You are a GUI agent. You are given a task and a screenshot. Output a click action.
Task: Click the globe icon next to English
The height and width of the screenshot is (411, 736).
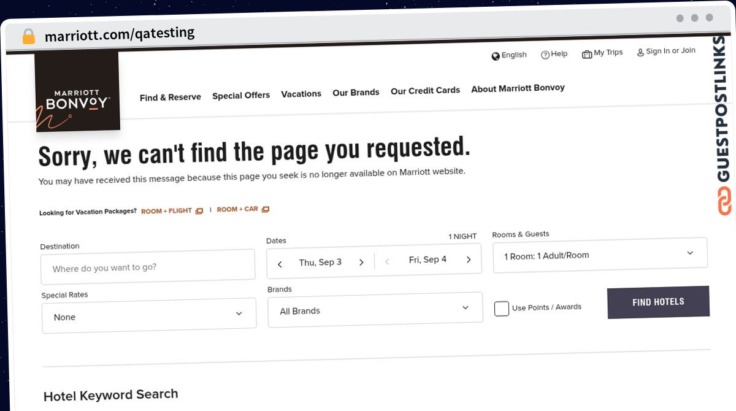coord(496,56)
